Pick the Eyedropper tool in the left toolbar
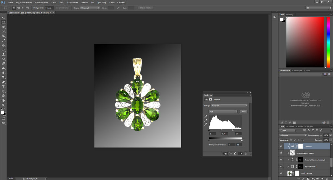 (3, 41)
